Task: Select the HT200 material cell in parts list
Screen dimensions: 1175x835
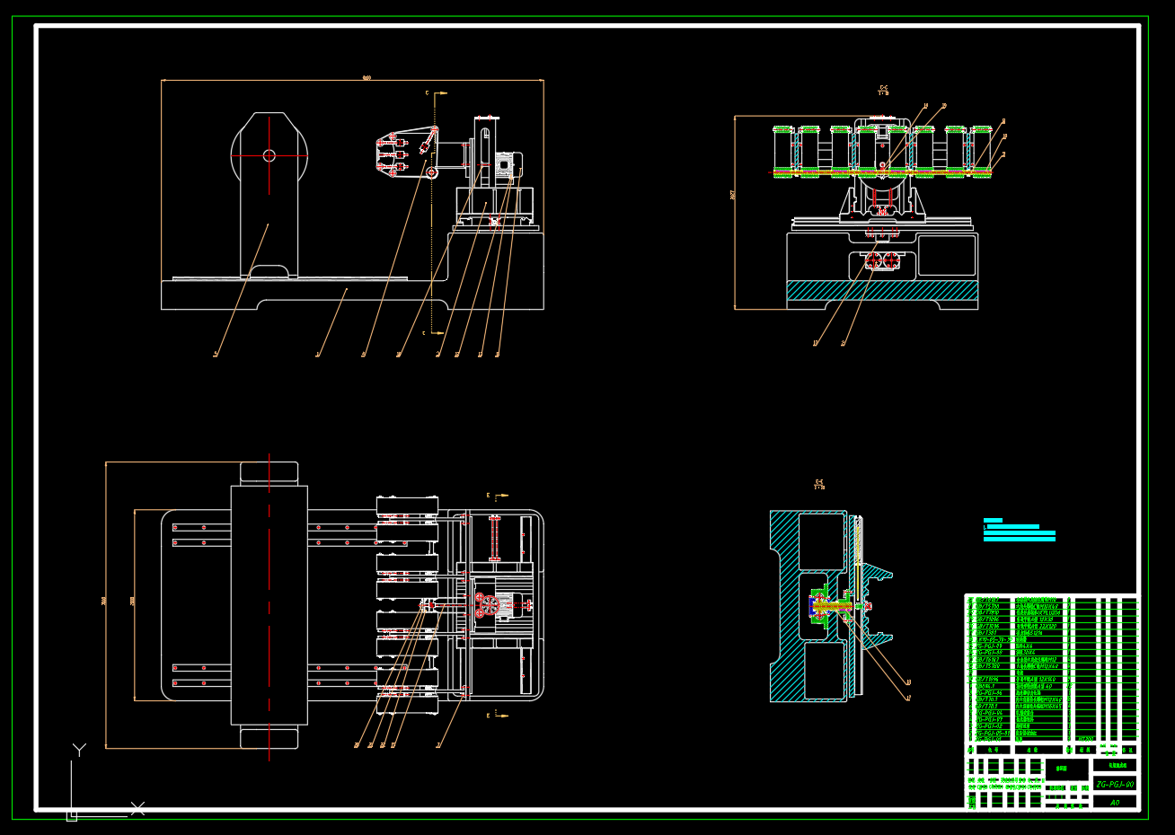Action: [1085, 740]
